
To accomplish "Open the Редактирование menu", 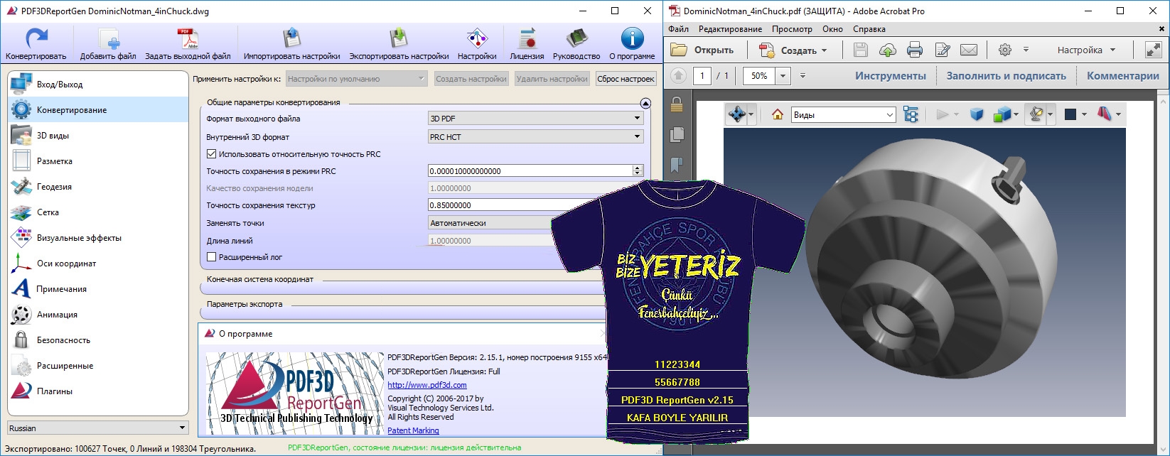I will click(x=730, y=29).
